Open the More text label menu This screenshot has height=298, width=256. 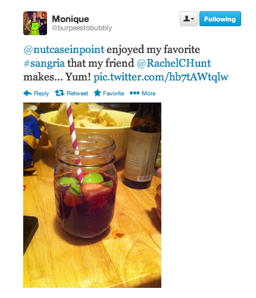(x=149, y=93)
